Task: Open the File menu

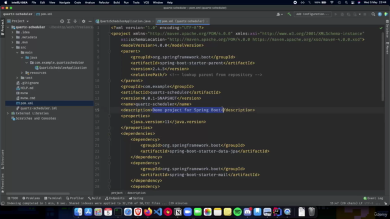Action: pyautogui.click(x=34, y=2)
